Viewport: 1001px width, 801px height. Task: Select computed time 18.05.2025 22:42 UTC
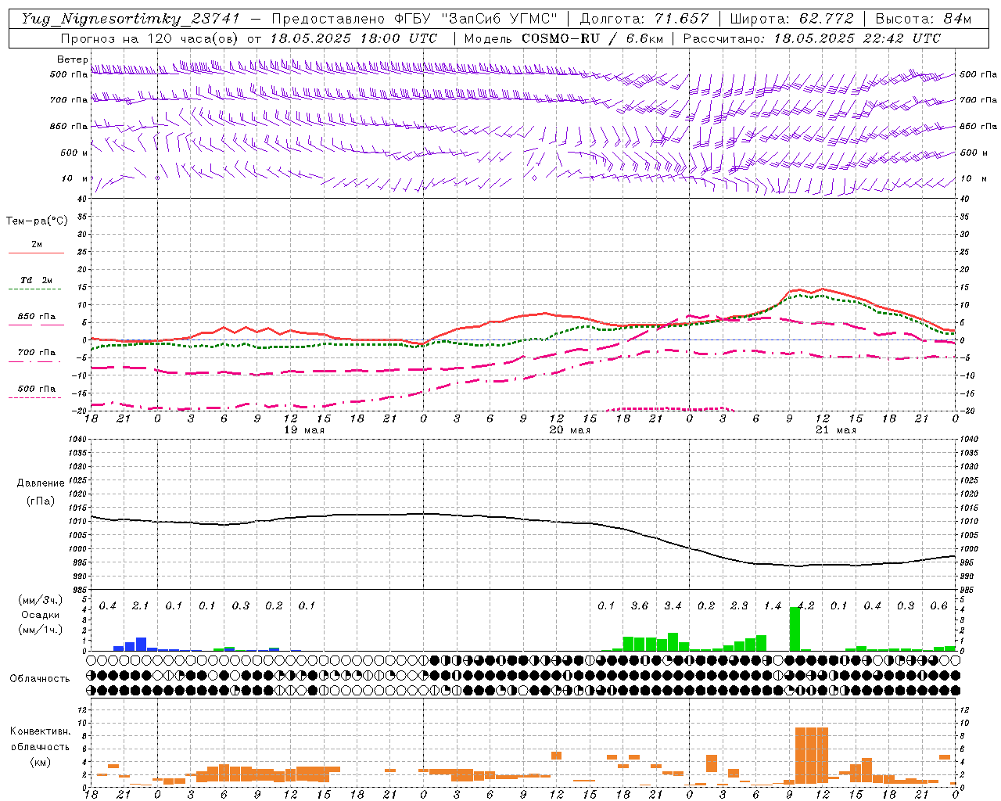click(857, 38)
